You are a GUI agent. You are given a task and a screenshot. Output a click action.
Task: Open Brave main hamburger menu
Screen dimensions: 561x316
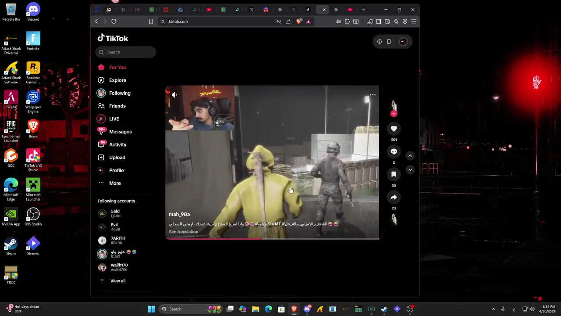pos(414,21)
